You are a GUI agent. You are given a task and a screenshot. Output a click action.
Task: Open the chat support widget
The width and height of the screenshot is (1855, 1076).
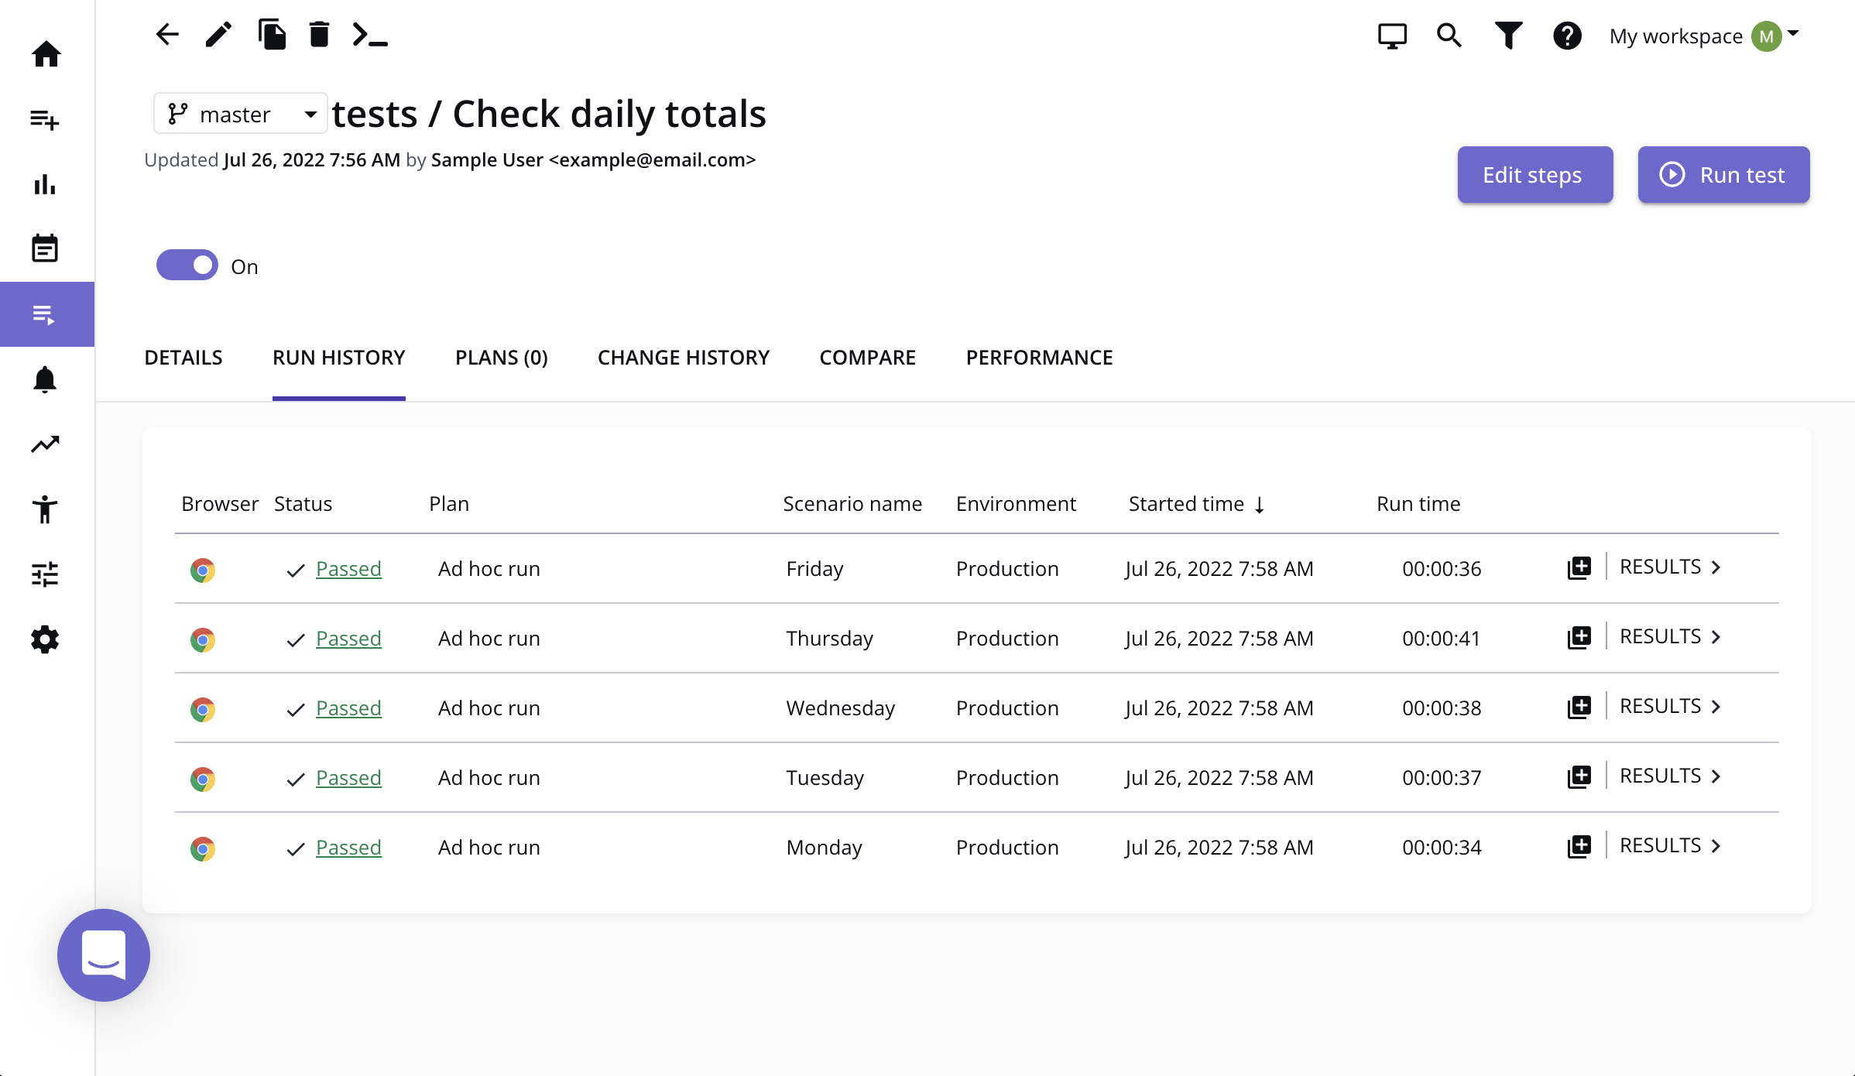click(104, 955)
